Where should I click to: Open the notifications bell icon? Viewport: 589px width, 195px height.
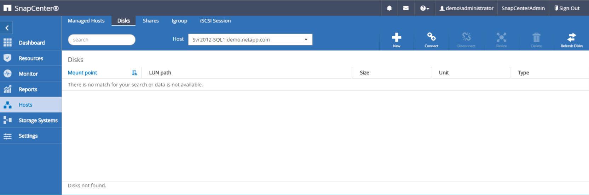(x=389, y=8)
